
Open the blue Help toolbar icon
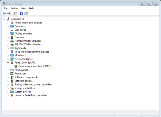pyautogui.click(x=21, y=13)
